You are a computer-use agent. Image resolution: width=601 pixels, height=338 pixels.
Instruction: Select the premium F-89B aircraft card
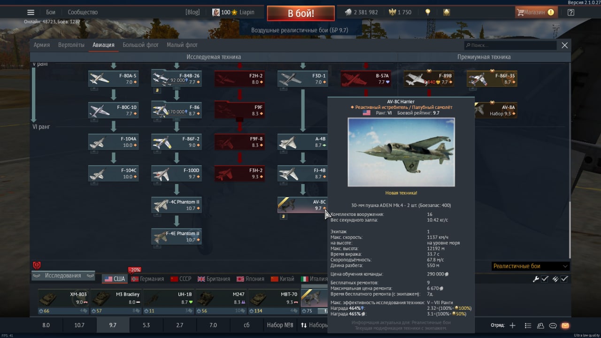click(429, 78)
